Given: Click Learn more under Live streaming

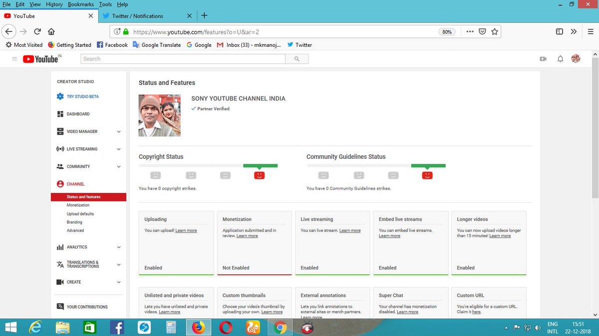Looking at the screenshot, I should [350, 231].
